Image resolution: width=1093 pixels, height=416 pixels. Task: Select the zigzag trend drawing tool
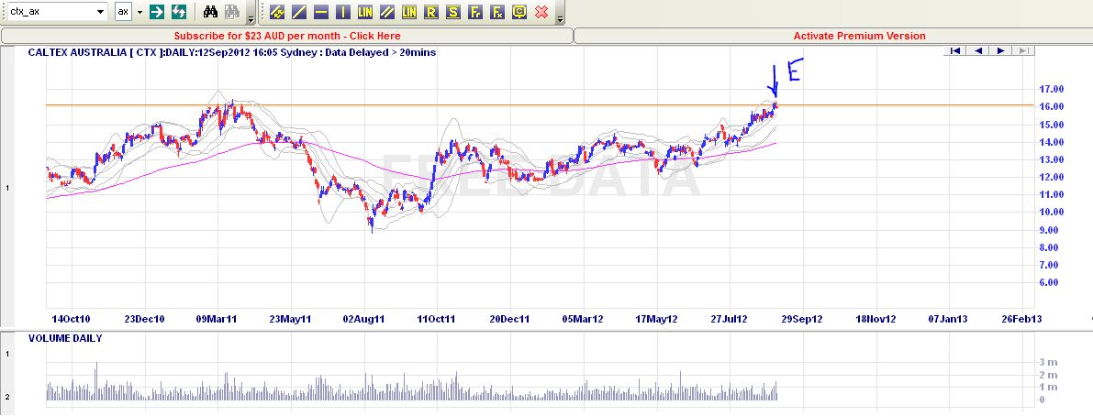(277, 12)
